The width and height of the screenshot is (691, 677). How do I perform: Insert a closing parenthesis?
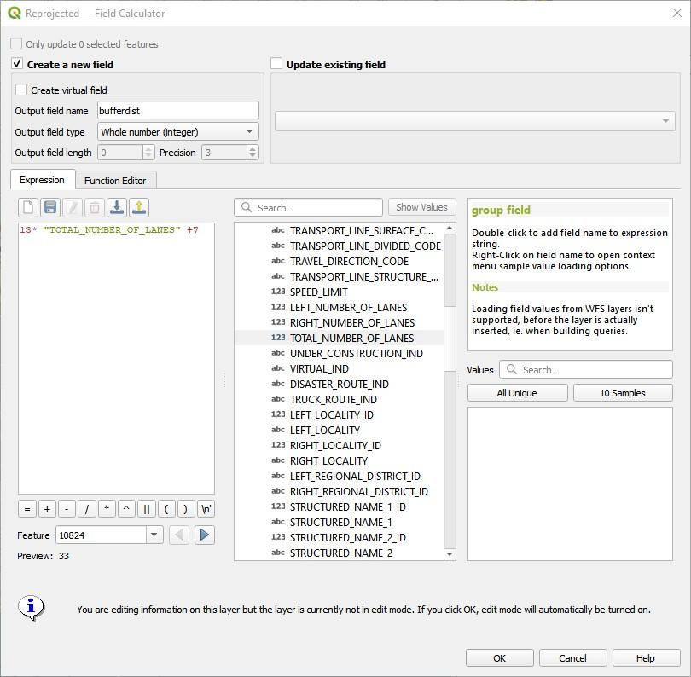185,509
